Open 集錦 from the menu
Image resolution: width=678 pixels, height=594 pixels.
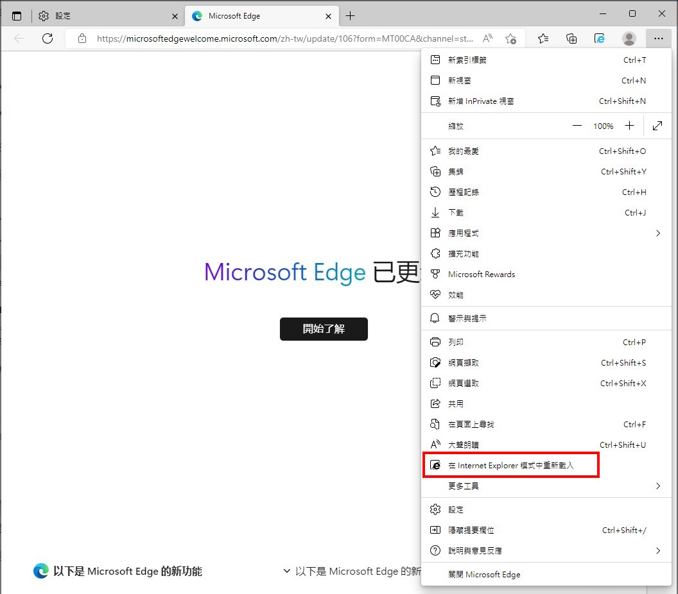click(546, 171)
